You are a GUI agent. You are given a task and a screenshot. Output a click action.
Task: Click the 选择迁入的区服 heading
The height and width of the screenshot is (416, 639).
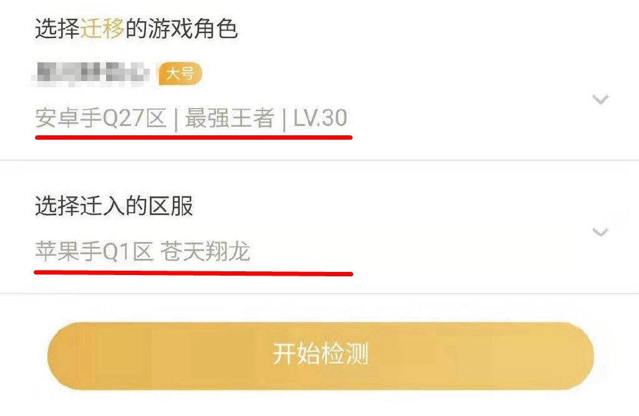pyautogui.click(x=114, y=205)
